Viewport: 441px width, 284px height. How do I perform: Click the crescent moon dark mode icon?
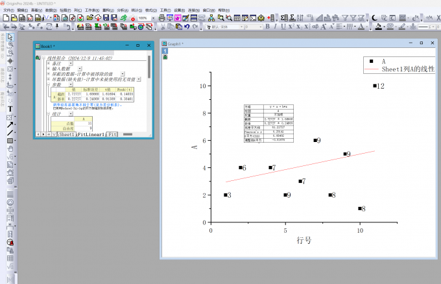tap(374, 18)
